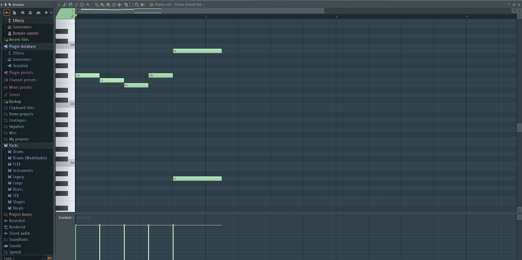Viewport: 522px width, 260px height.
Task: Click the TAGS button in browser
Action: tap(8, 258)
